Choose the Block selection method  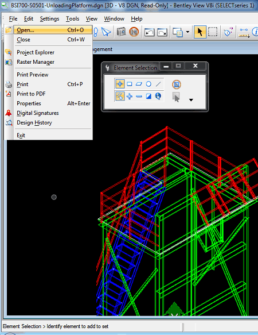tap(130, 84)
